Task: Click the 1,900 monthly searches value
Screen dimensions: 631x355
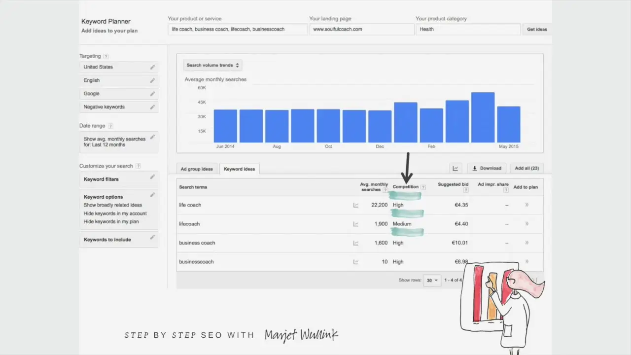Action: tap(381, 224)
